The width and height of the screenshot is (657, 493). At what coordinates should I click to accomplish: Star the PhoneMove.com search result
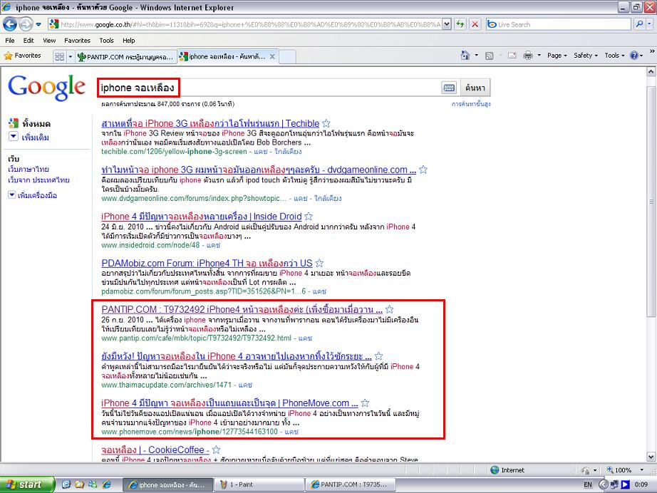coord(365,403)
